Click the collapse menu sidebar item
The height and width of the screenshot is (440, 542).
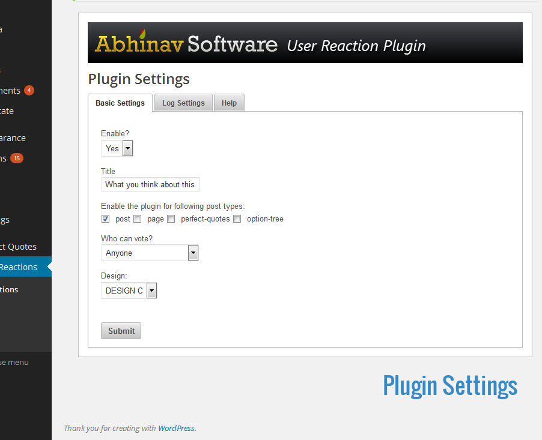[x=15, y=362]
